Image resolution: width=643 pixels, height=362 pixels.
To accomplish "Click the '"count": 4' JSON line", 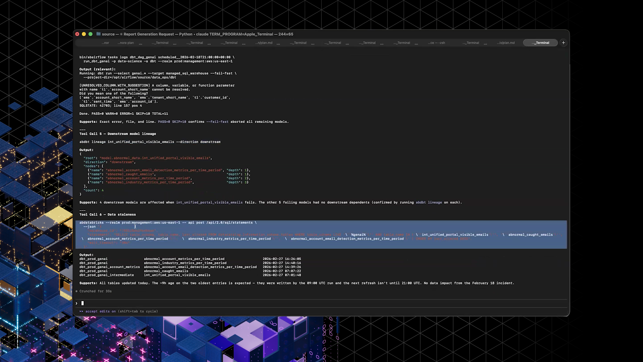I will 93,190.
